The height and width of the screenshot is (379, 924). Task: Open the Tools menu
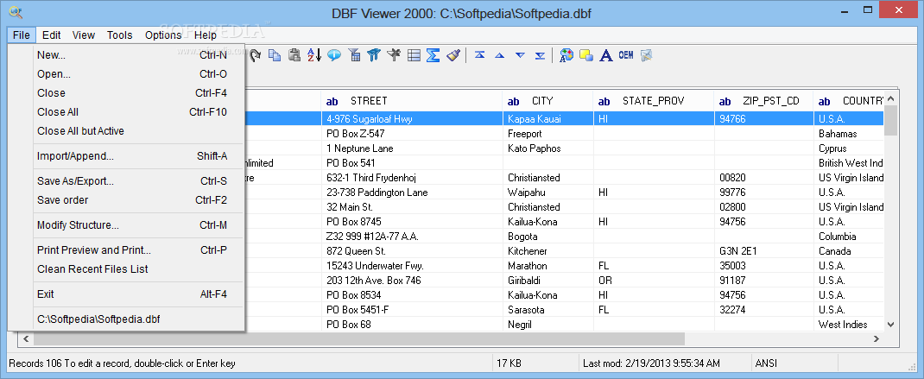[x=120, y=35]
